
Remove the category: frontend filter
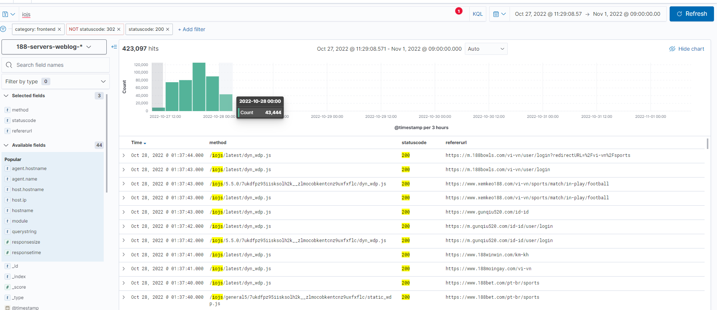pos(59,29)
